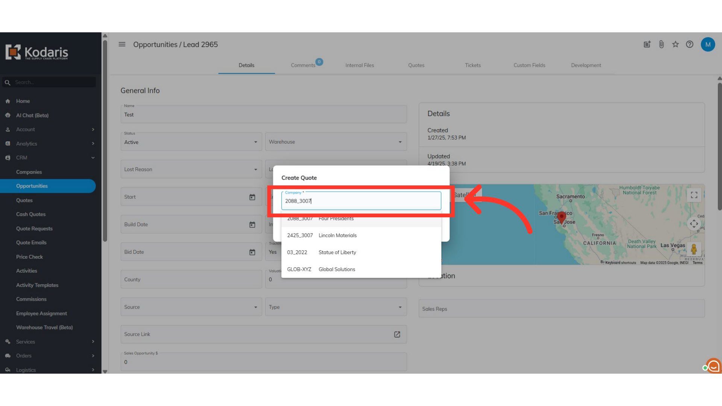Click the favorites star icon

pyautogui.click(x=675, y=44)
